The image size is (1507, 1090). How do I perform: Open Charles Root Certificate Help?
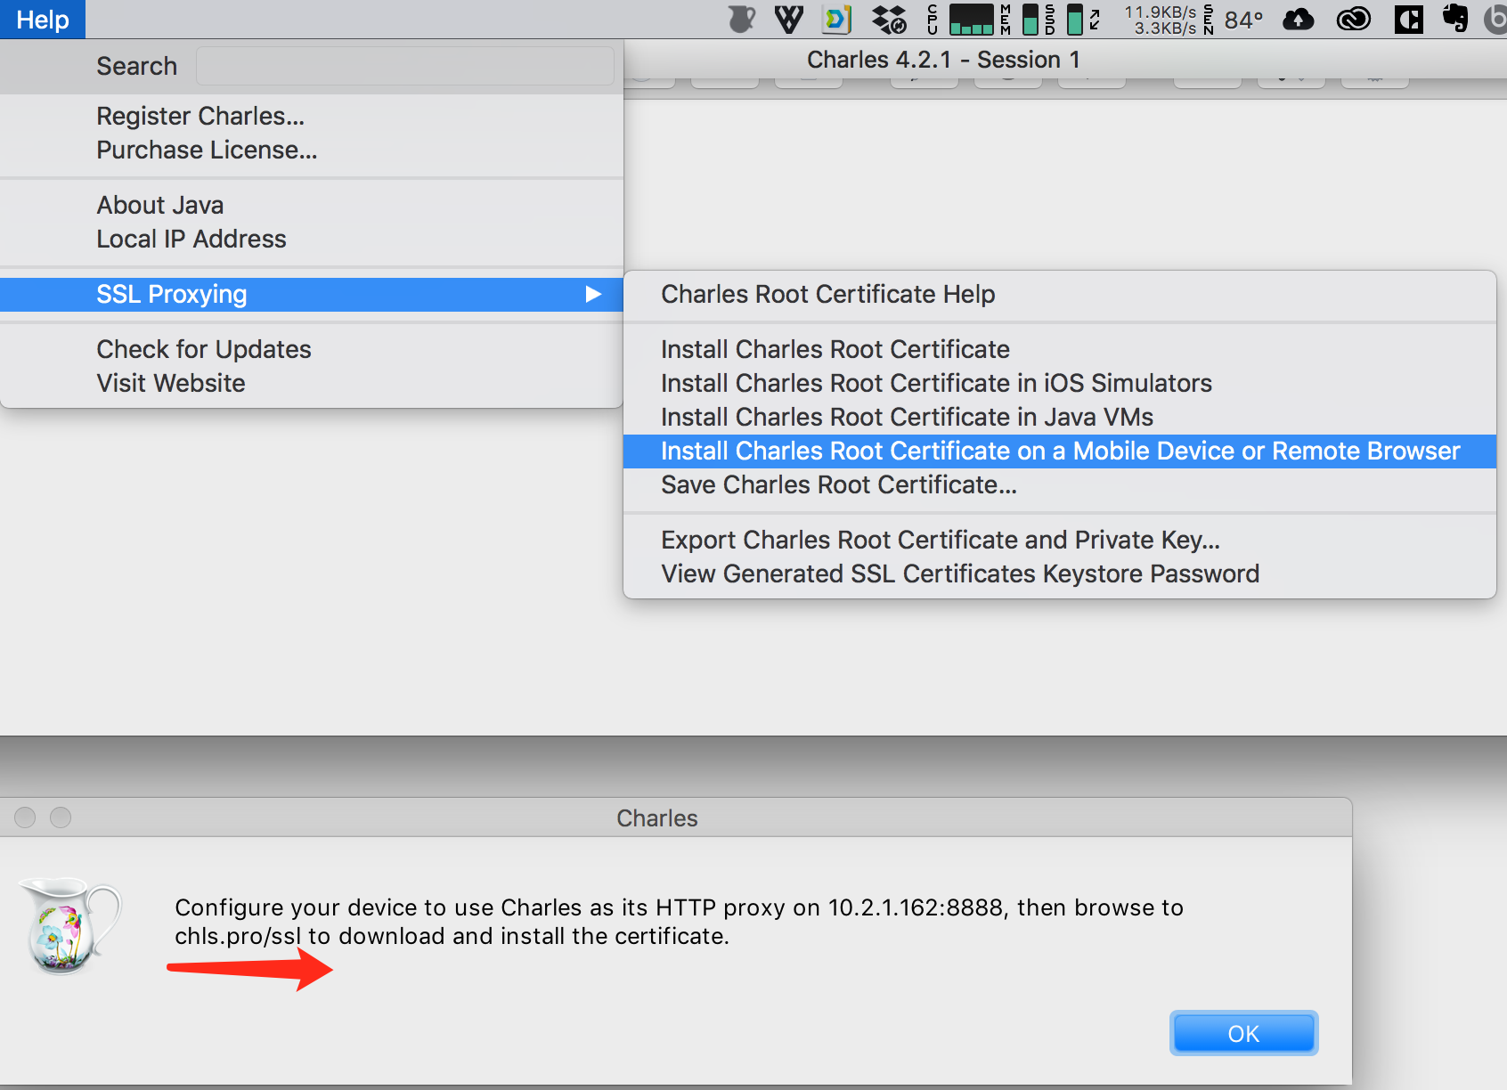827,295
